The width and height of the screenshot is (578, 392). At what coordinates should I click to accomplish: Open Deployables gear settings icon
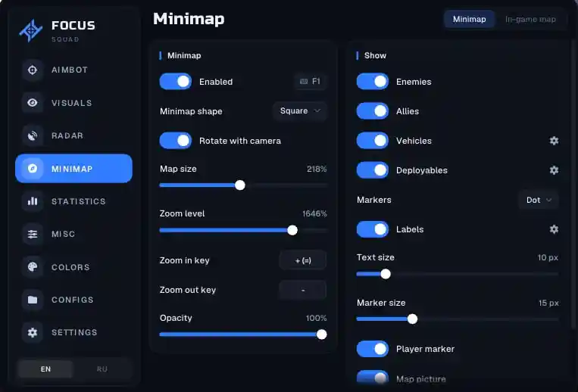(554, 170)
